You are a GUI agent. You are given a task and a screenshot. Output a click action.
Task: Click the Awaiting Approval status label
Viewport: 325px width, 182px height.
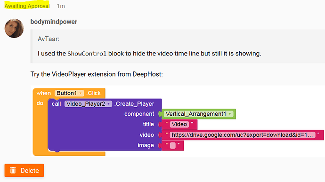[x=27, y=6]
